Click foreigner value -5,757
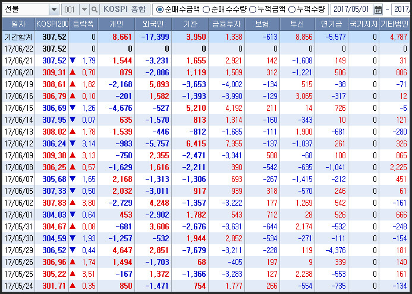Viewport: 412px width, 294px height. [x=158, y=143]
